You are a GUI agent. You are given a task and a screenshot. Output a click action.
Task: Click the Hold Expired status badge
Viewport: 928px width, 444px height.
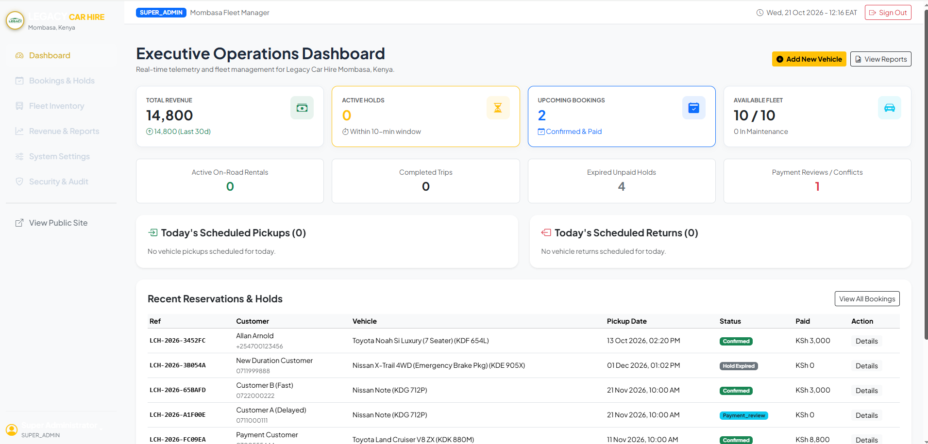pos(739,366)
